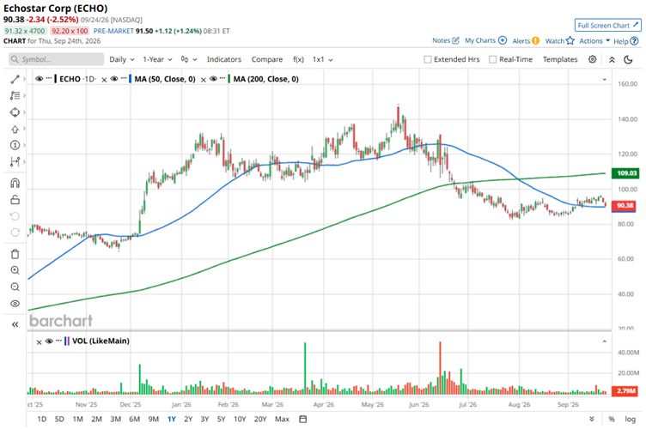The width and height of the screenshot is (646, 429).
Task: Open the 1-Year range dropdown
Action: 157,59
